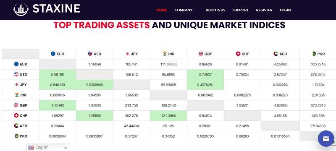Go to the HOME menu item
336x151 pixels.
point(162,10)
